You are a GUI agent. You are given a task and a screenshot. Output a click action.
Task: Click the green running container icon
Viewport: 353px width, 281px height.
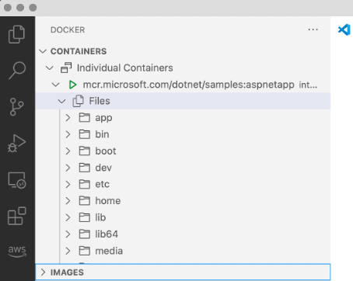tap(72, 85)
